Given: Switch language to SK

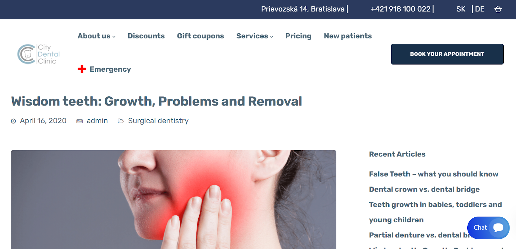Looking at the screenshot, I should [x=461, y=9].
